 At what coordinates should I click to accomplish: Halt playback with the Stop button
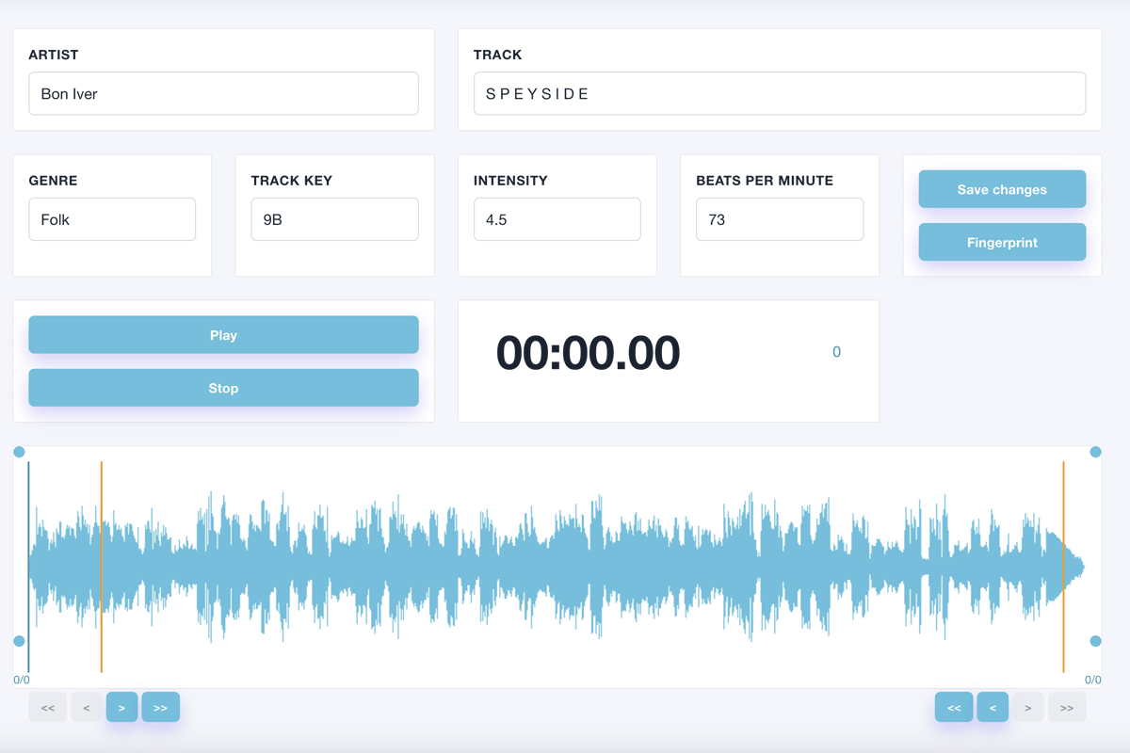click(223, 388)
